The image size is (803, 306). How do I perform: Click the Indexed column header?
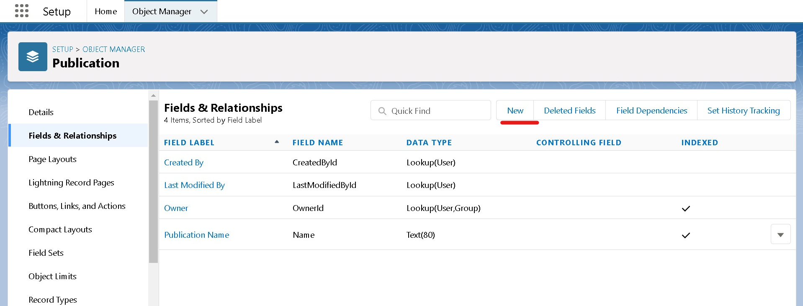[700, 143]
